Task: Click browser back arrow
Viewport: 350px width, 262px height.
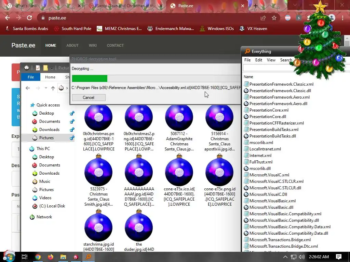Action: point(8,18)
